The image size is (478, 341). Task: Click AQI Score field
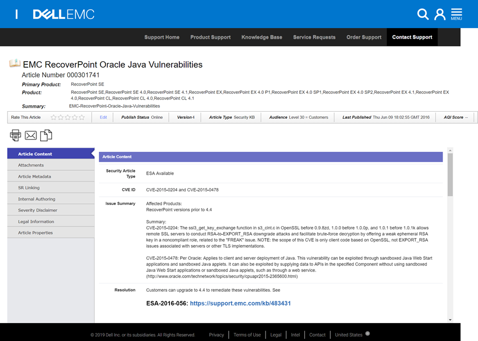coord(455,117)
